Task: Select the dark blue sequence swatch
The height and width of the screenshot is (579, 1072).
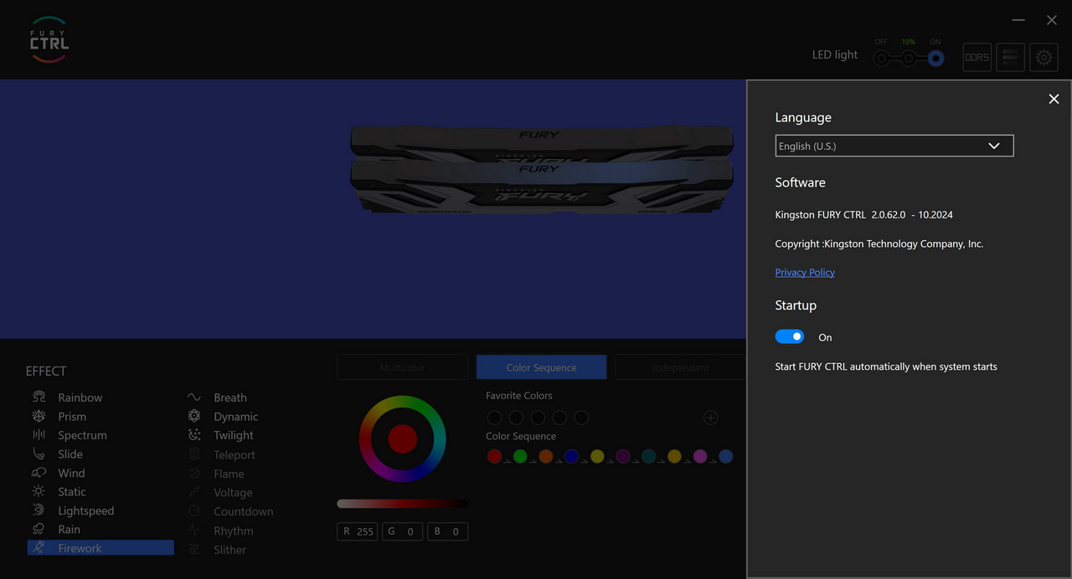Action: pos(571,456)
